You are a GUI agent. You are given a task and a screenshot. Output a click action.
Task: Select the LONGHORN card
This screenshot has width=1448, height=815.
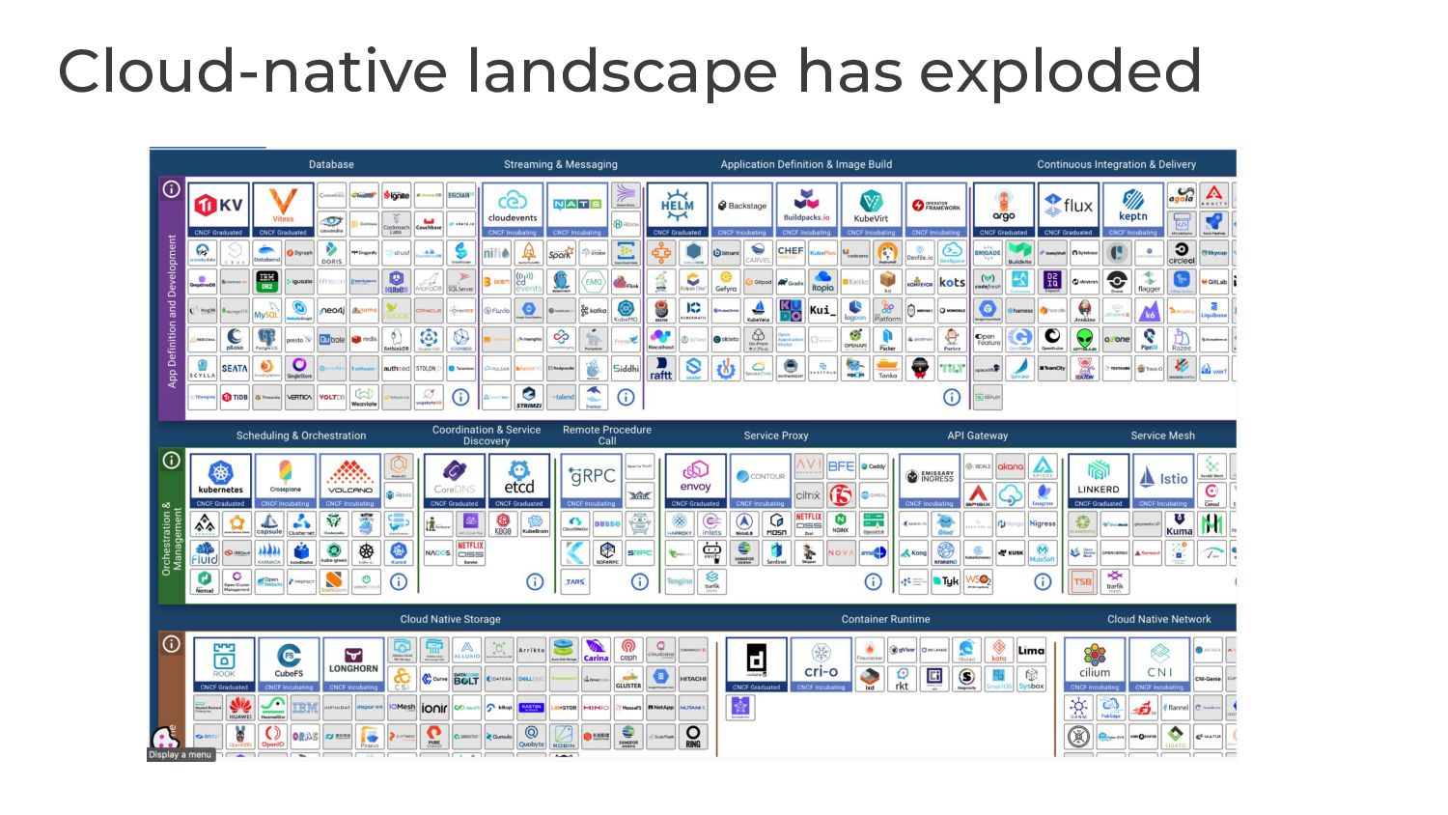tap(353, 664)
